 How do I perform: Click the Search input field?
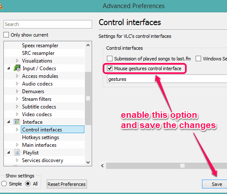(48, 24)
